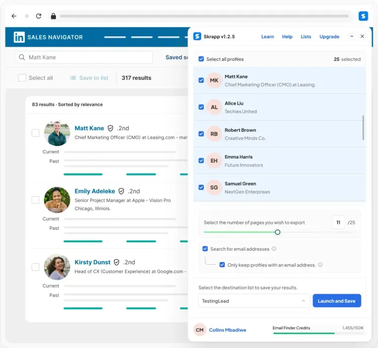This screenshot has height=348, width=378.
Task: Click the Launch and Save button
Action: pyautogui.click(x=337, y=301)
